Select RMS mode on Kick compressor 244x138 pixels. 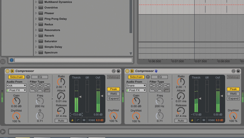[113, 94]
